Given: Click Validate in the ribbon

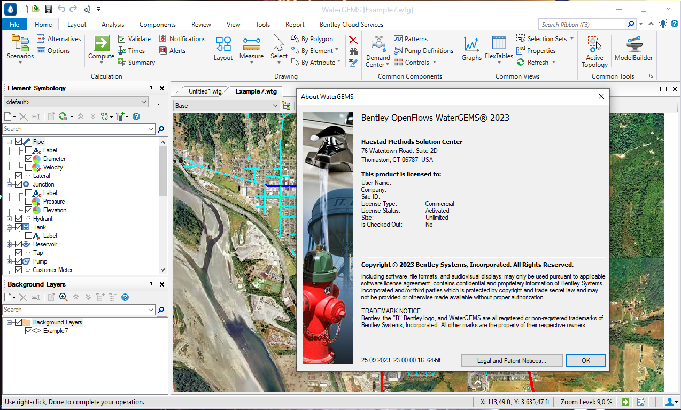Looking at the screenshot, I should (x=134, y=39).
